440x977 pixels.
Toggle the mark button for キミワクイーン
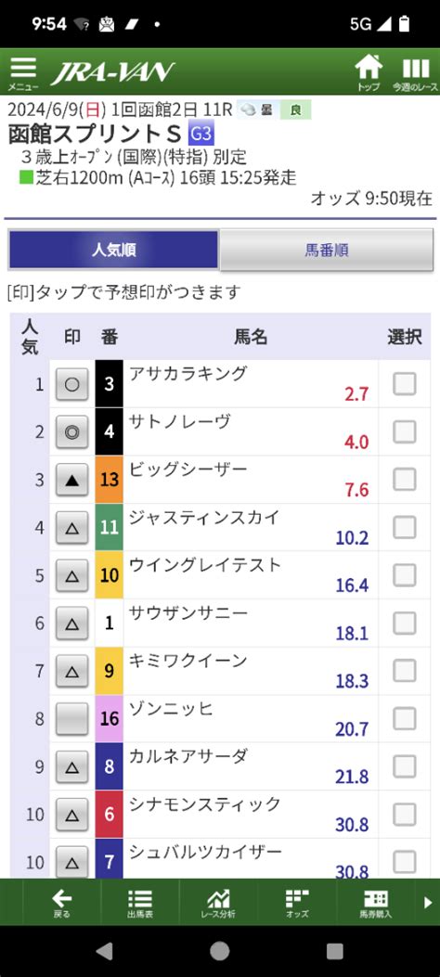(x=71, y=671)
